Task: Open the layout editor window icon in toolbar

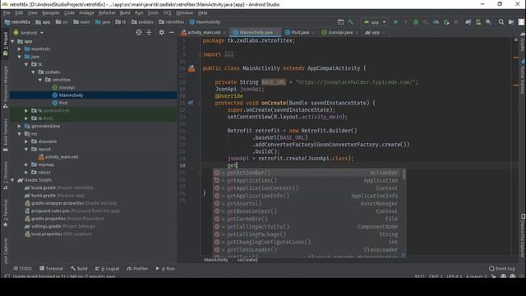Action: (340, 22)
